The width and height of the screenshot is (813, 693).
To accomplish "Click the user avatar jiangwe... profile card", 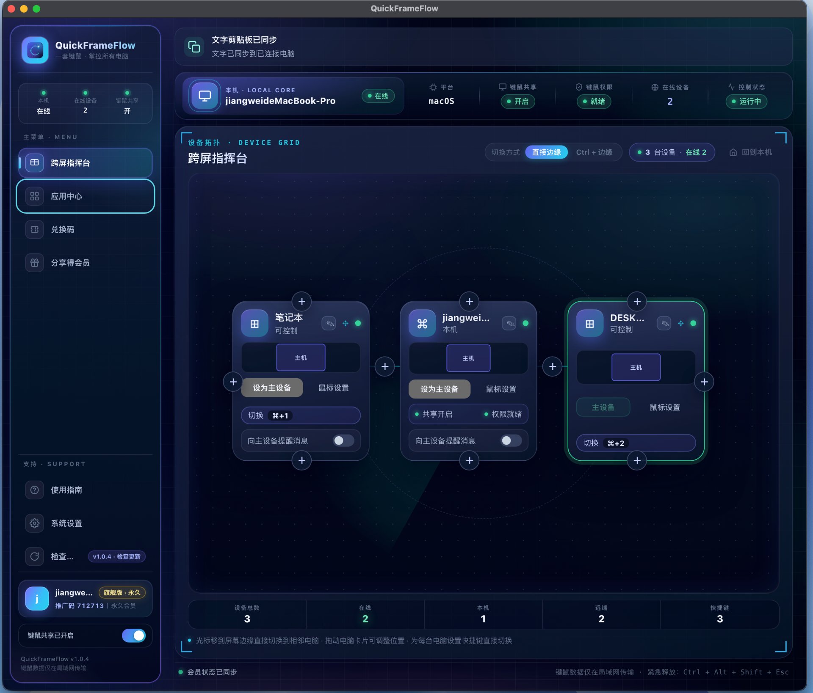I will coord(85,598).
